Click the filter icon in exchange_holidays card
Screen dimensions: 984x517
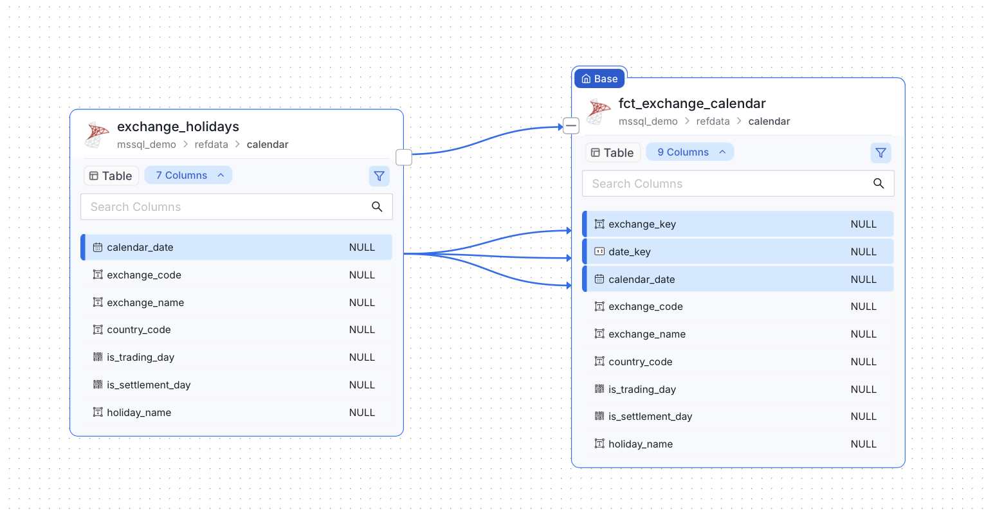379,176
